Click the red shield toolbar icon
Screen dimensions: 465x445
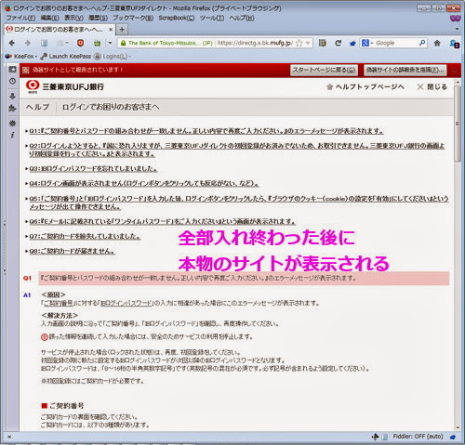click(80, 43)
